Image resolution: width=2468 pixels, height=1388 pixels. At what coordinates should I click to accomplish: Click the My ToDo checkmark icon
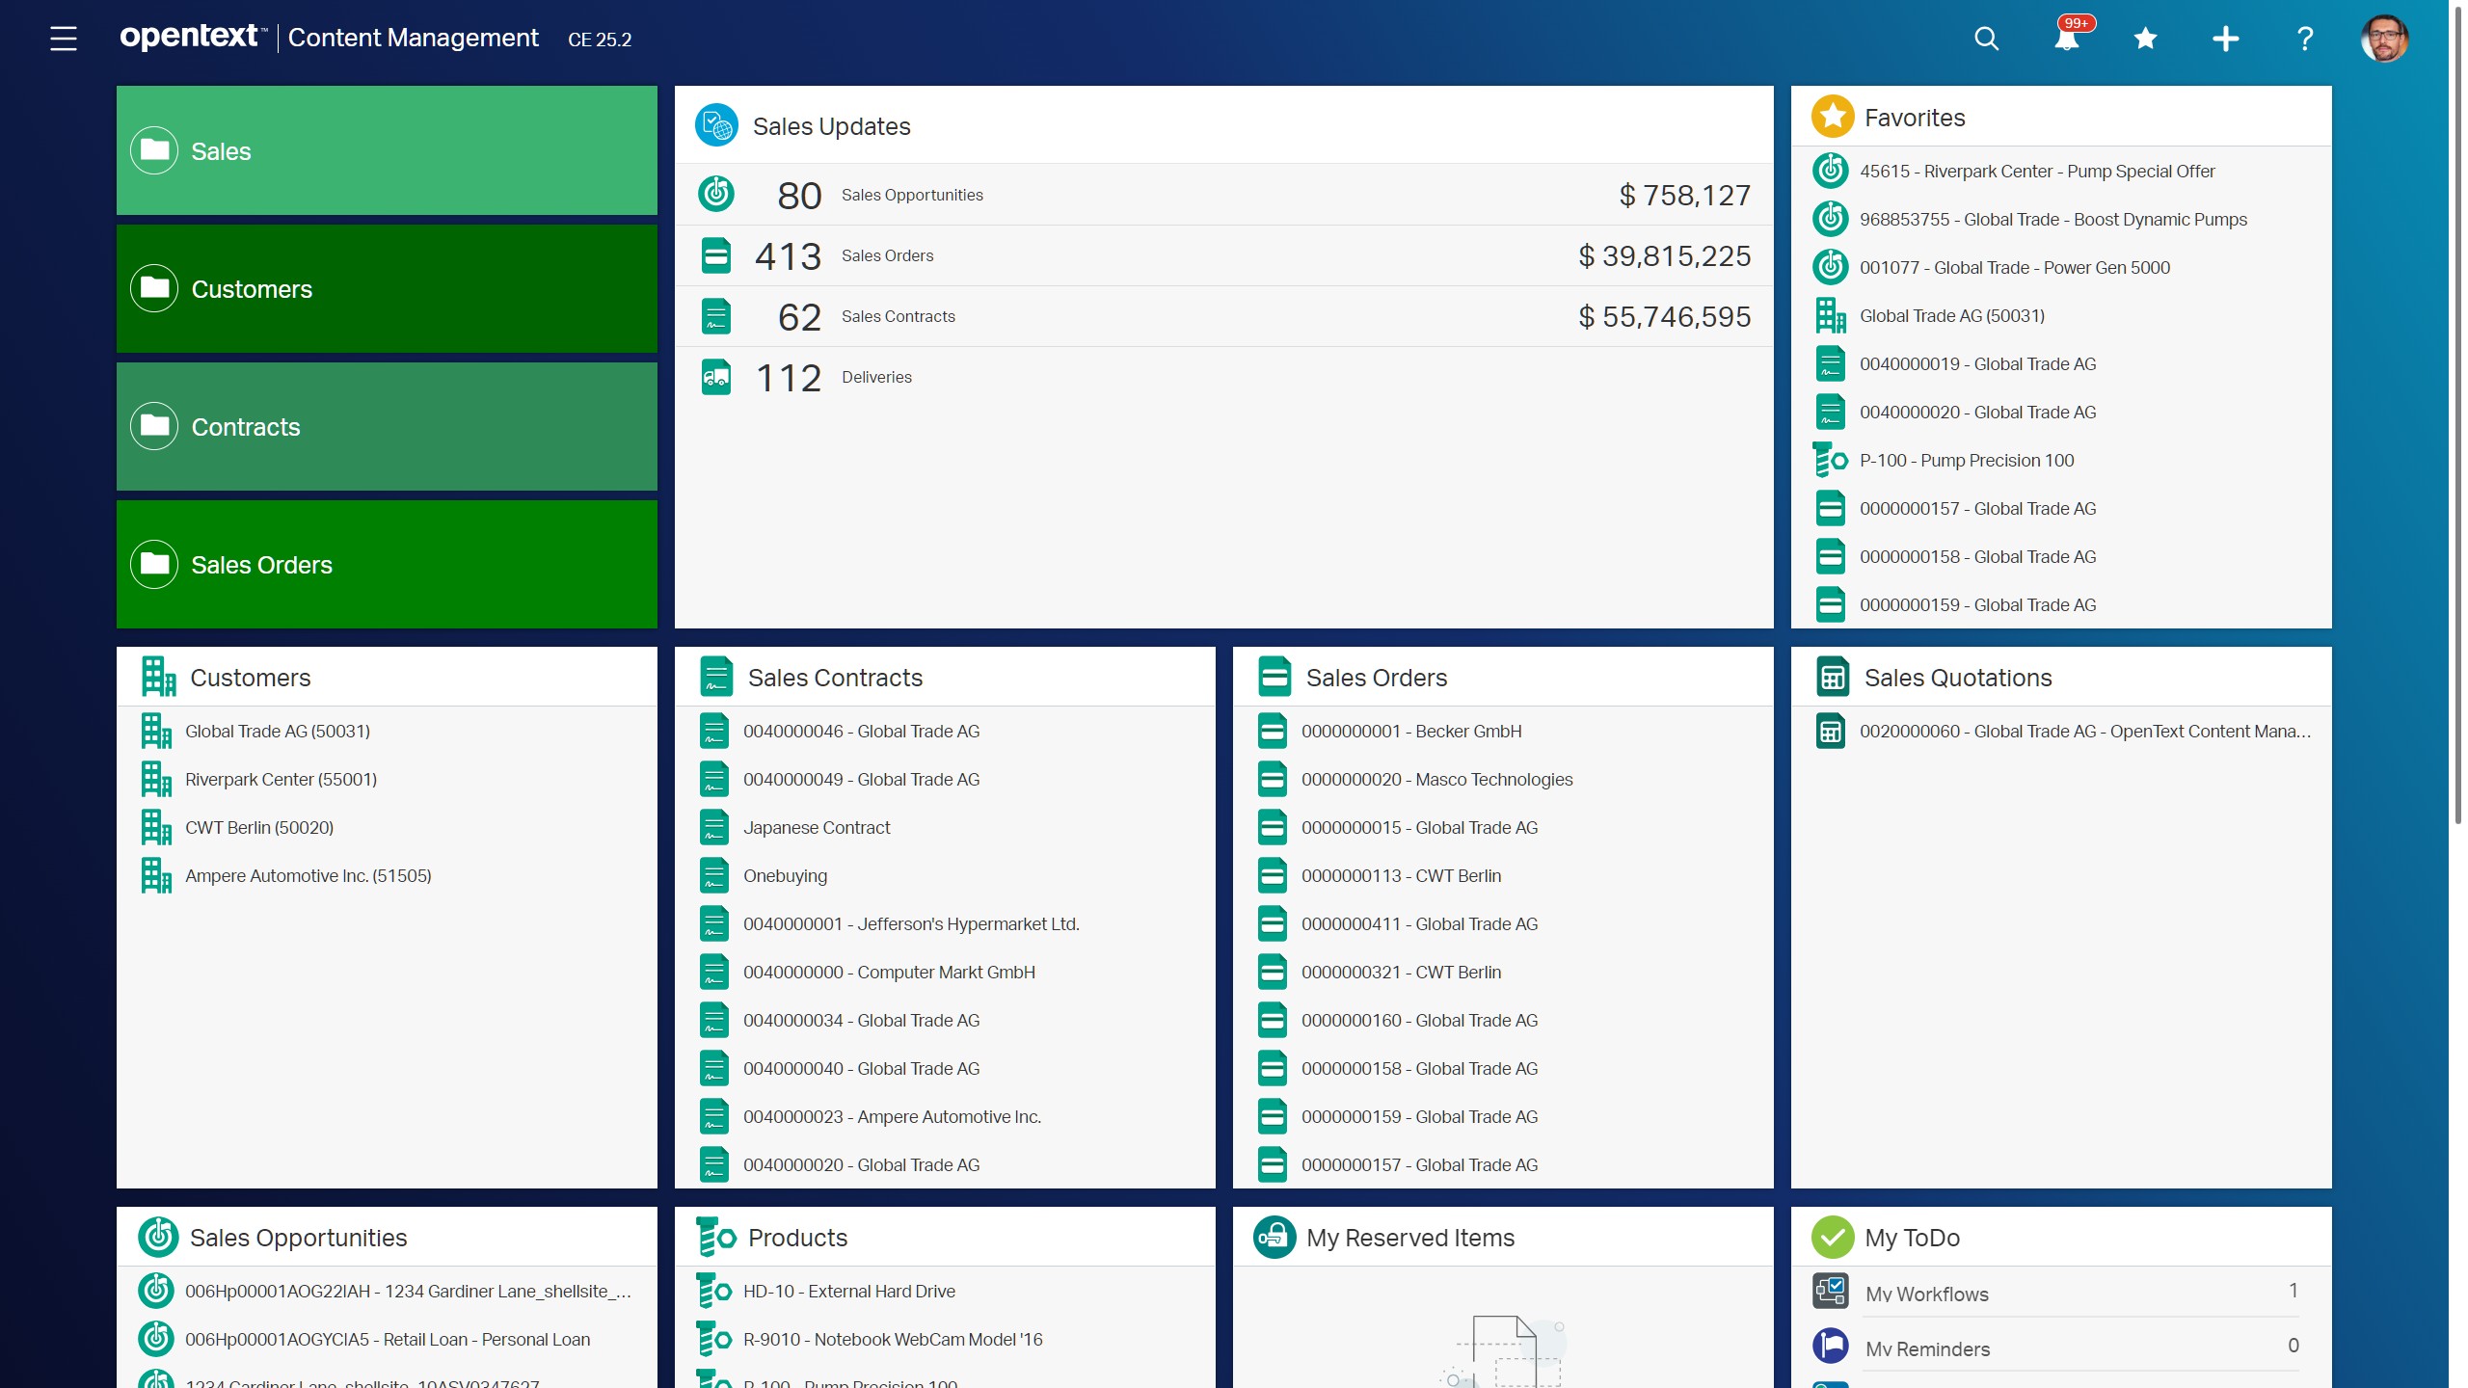[x=1833, y=1237]
